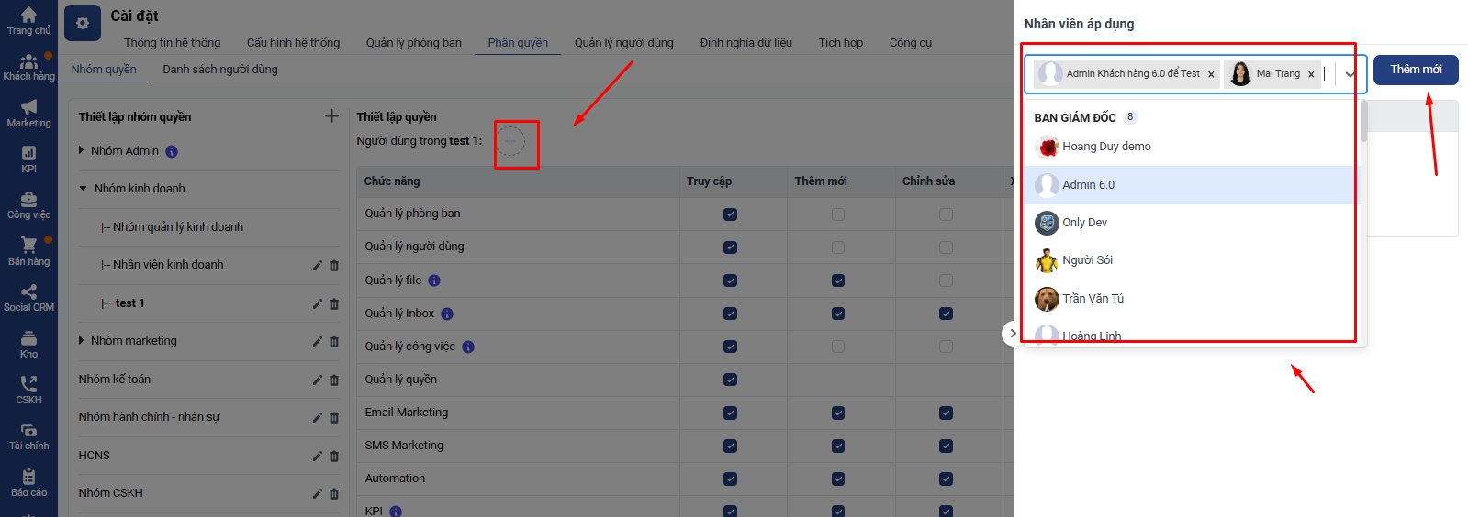Remove Mai Trang from selected employees
The height and width of the screenshot is (517, 1468).
pyautogui.click(x=1311, y=74)
